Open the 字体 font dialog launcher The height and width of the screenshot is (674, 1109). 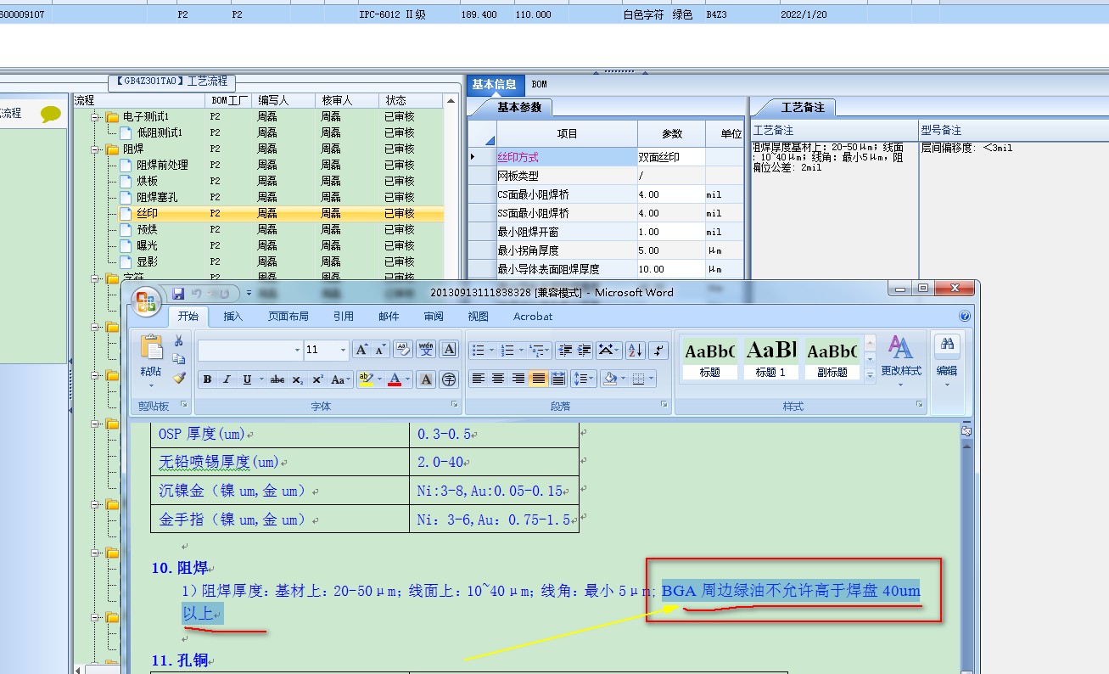[x=454, y=406]
